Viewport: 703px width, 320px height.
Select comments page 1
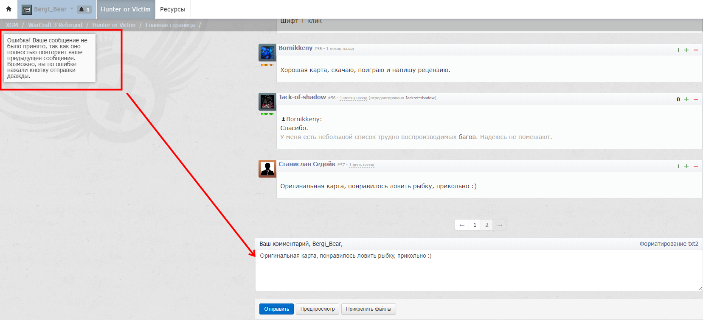(x=475, y=225)
